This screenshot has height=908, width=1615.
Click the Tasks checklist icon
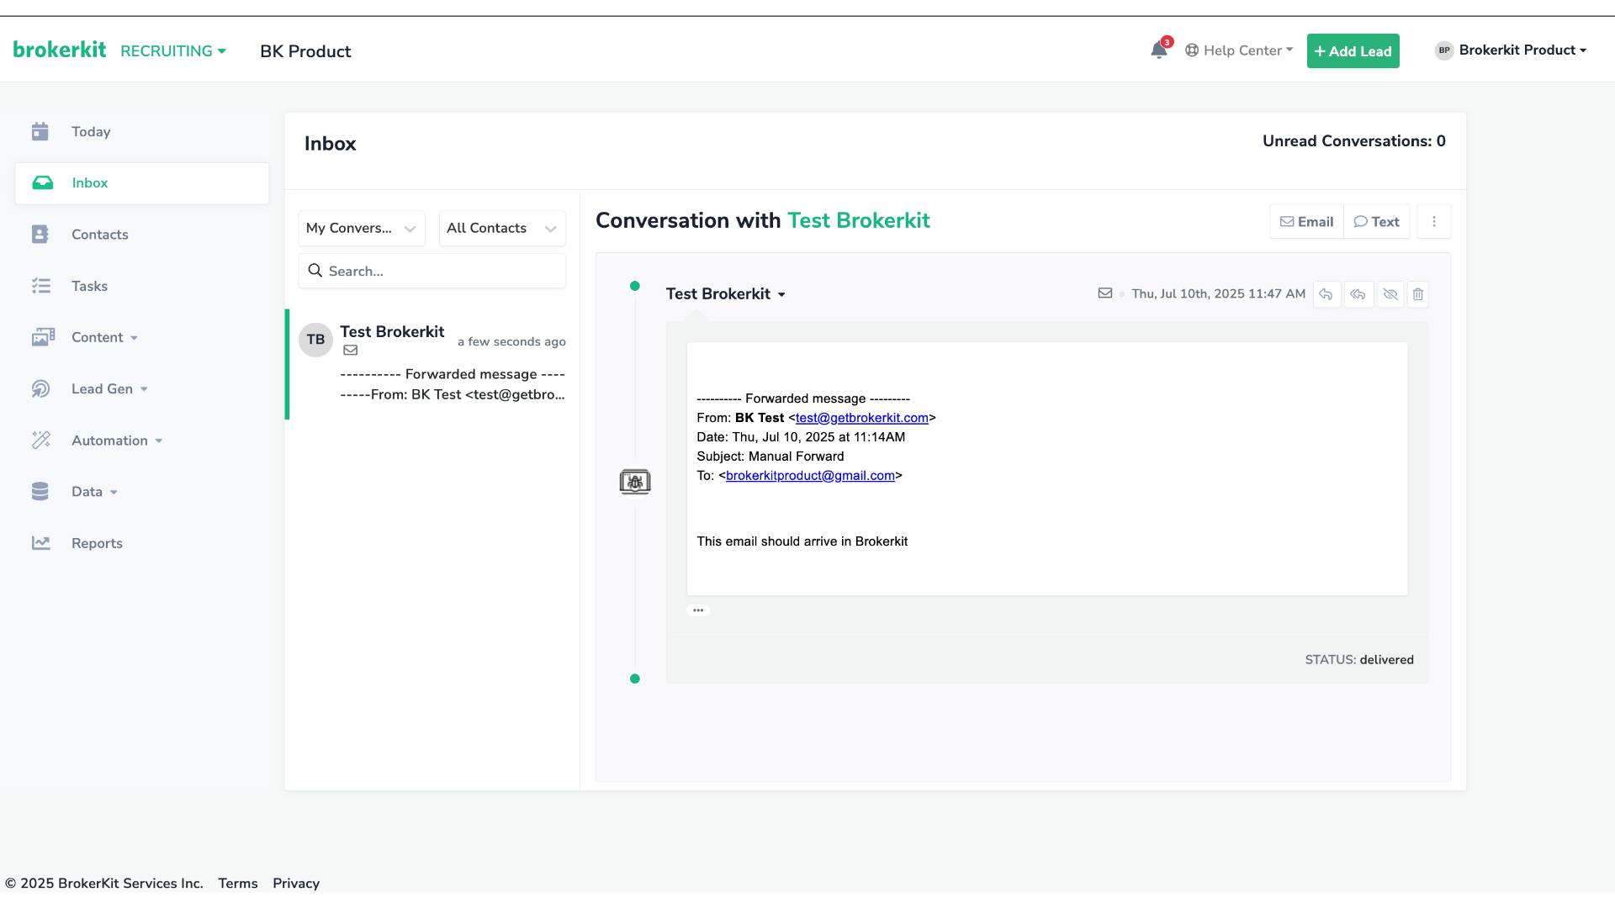tap(41, 286)
